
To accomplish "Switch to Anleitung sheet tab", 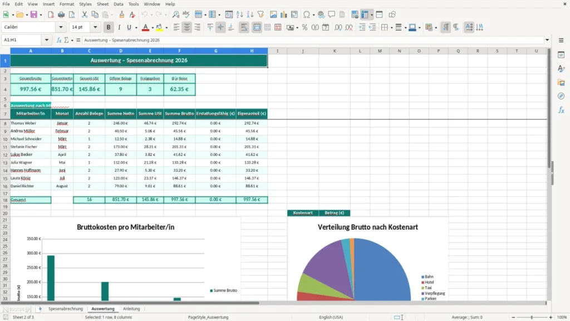I will [131, 309].
